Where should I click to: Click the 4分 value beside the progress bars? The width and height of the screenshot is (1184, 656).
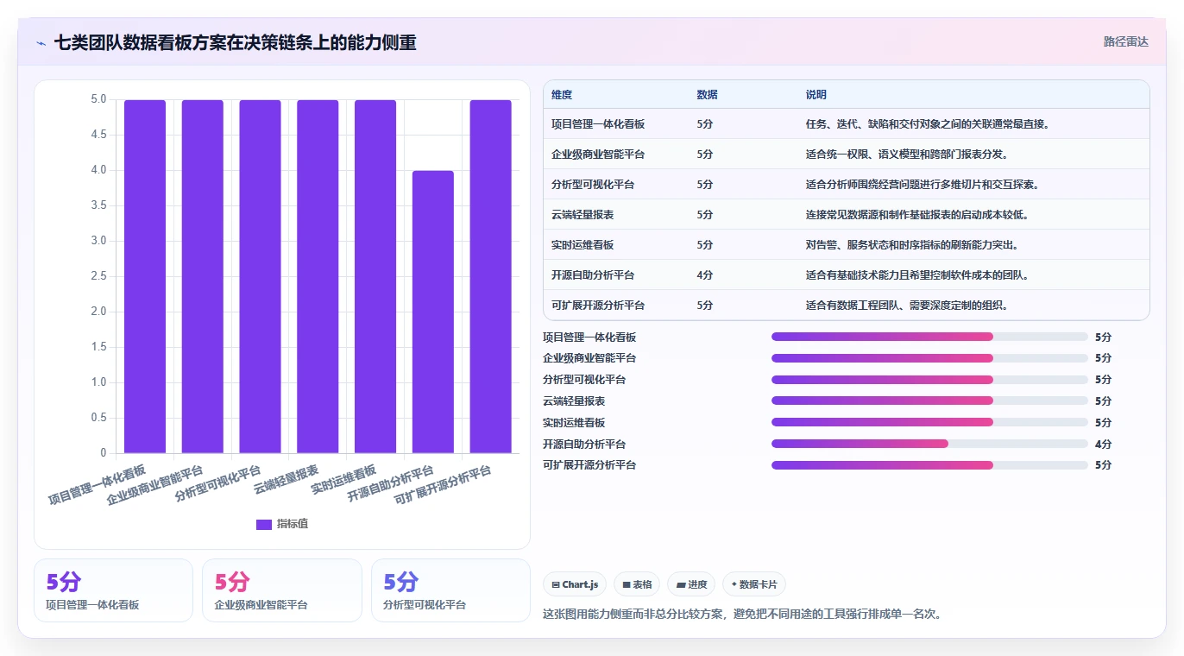click(1103, 445)
